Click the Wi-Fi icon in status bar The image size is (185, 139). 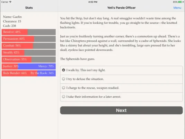click(x=10, y=2)
